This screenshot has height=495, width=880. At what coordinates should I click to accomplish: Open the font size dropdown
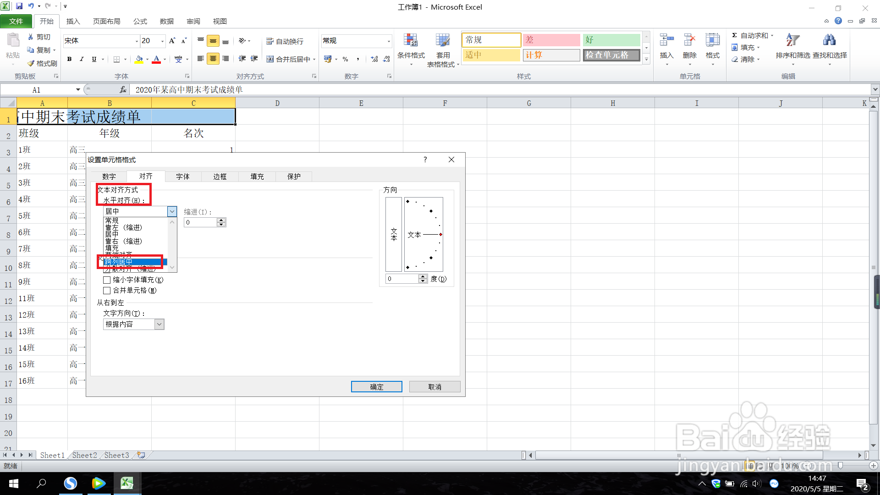(x=162, y=41)
